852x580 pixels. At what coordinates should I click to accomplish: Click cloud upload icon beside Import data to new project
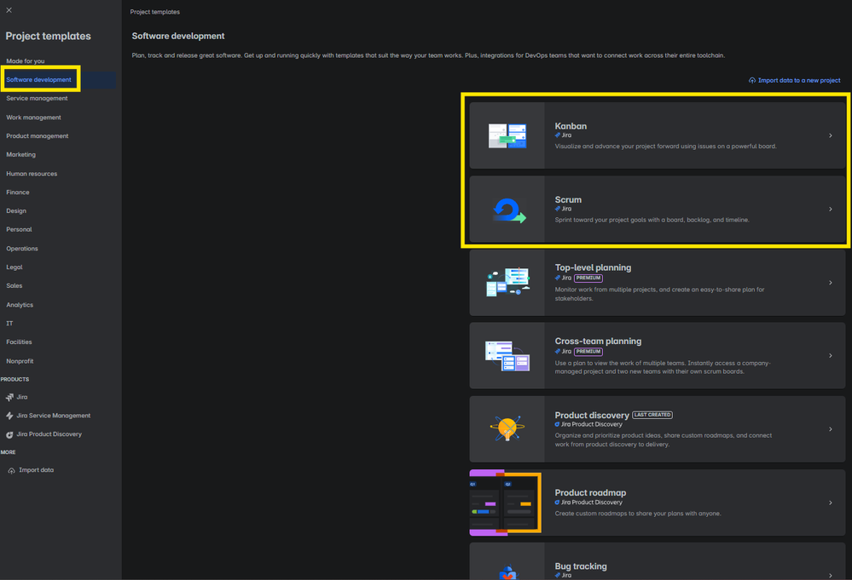(x=752, y=80)
